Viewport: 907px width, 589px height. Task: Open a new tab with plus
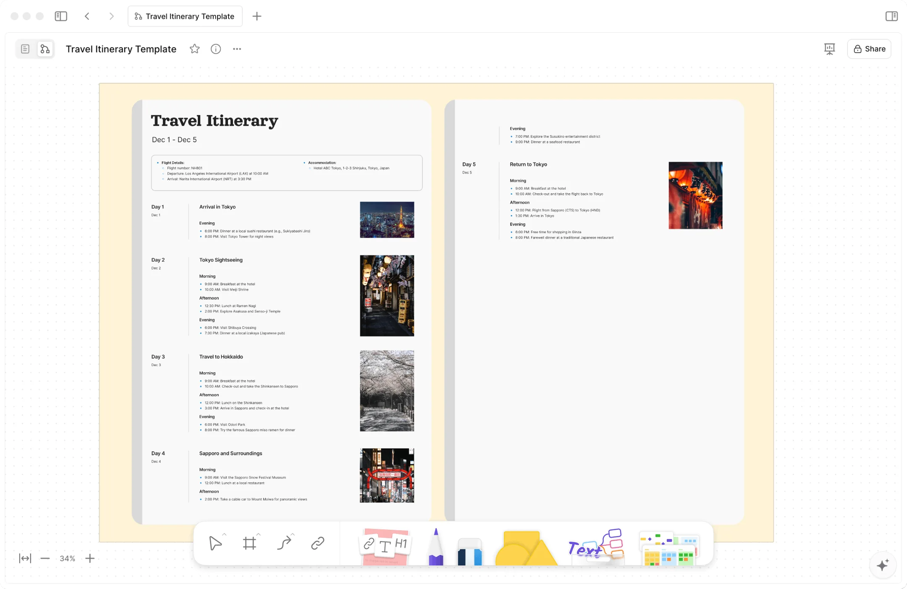(257, 16)
